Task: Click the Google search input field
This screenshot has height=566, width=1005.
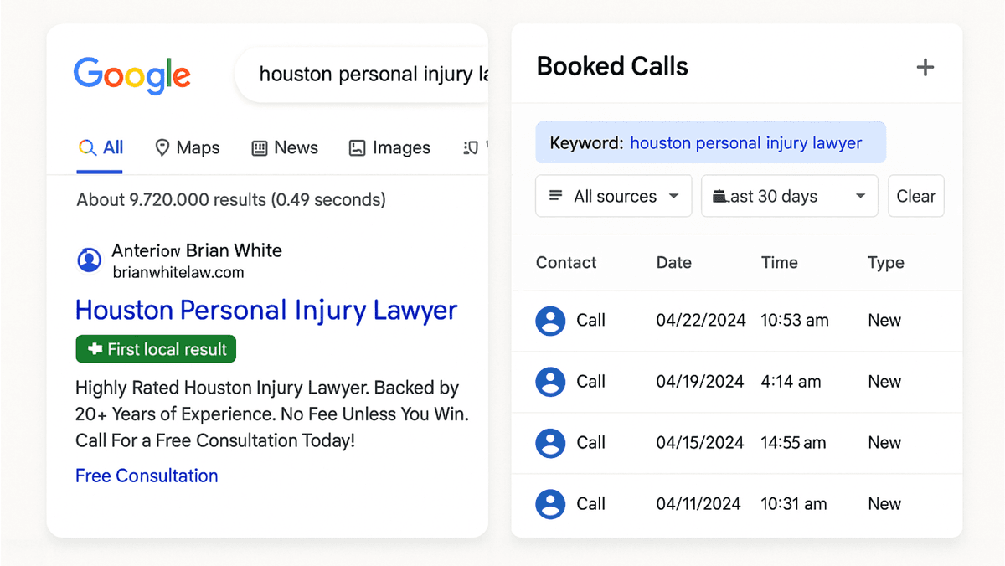Action: (377, 74)
